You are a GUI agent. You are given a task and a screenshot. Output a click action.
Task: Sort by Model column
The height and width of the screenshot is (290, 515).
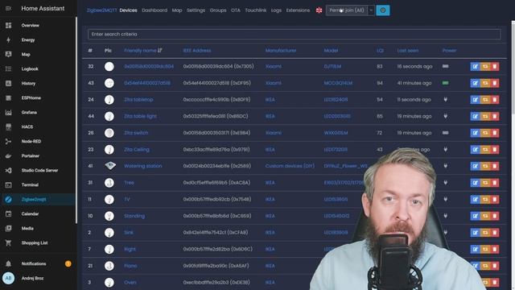click(x=331, y=50)
